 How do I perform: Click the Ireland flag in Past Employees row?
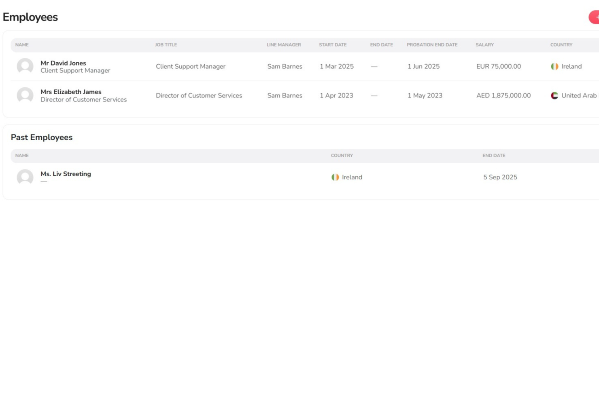coord(335,177)
